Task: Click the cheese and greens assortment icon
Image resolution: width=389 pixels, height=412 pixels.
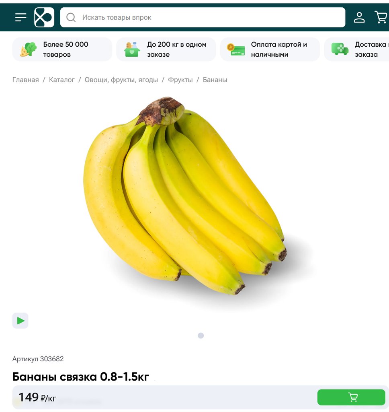Action: 28,49
